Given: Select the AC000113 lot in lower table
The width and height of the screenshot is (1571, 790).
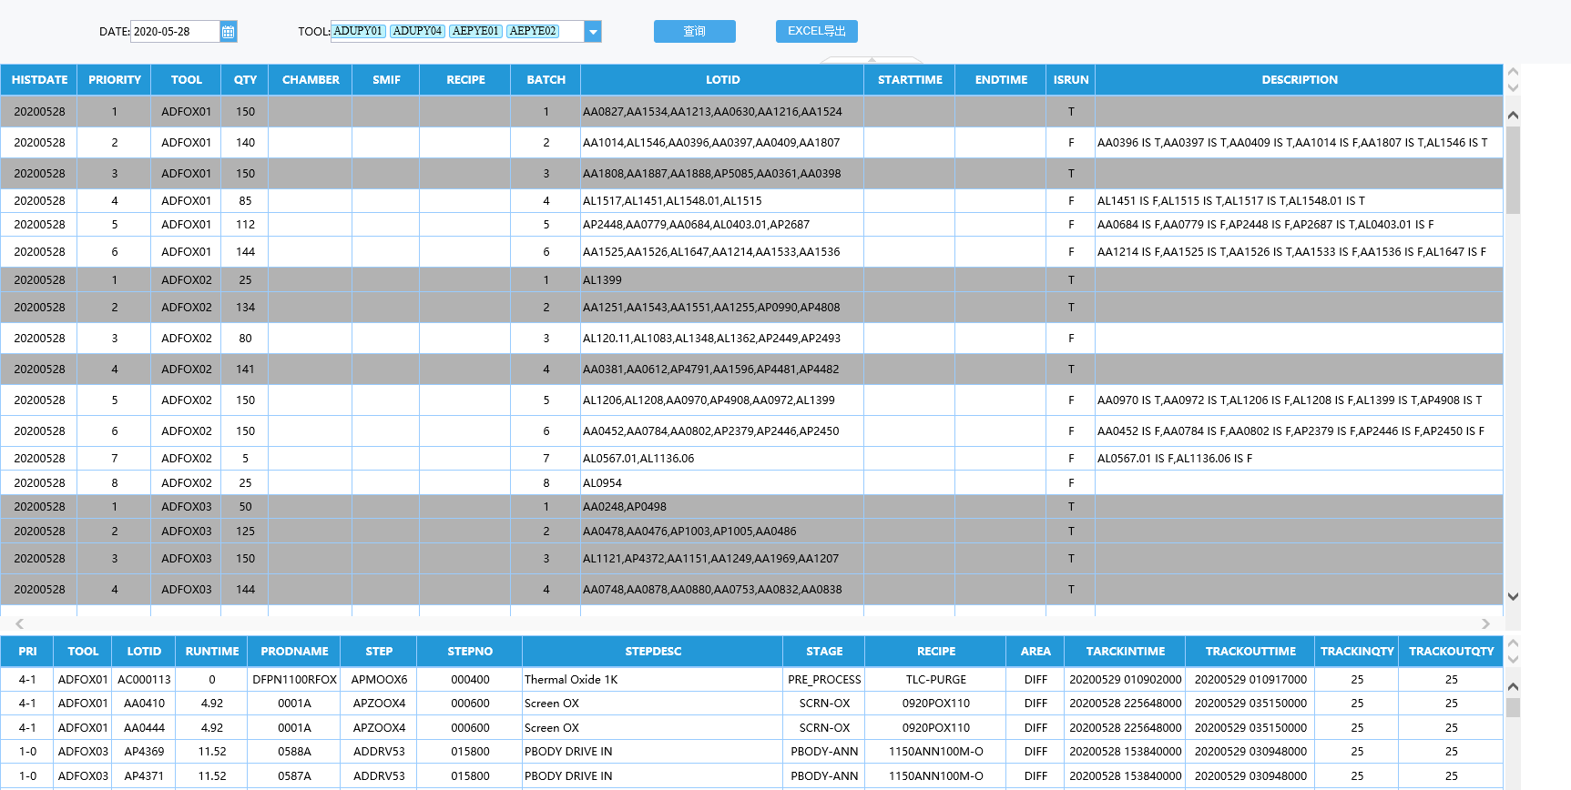Looking at the screenshot, I should click(x=144, y=680).
